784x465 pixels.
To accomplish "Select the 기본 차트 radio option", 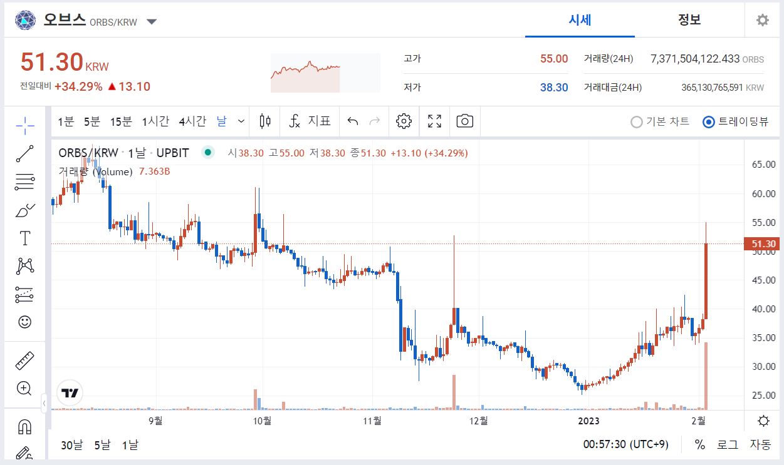I will pyautogui.click(x=660, y=122).
